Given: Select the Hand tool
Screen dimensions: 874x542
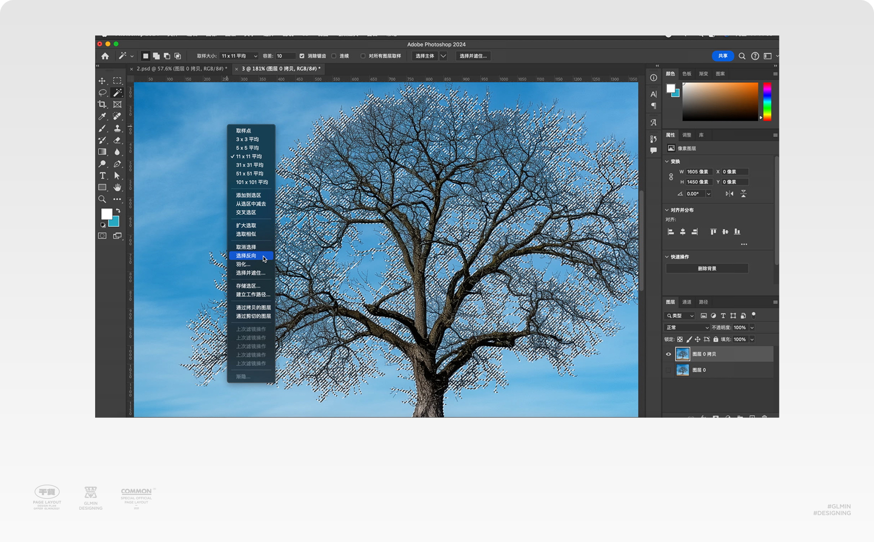Looking at the screenshot, I should coord(117,187).
